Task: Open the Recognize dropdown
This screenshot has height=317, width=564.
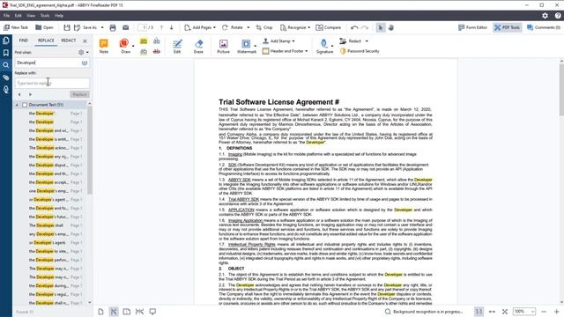Action: (295, 27)
